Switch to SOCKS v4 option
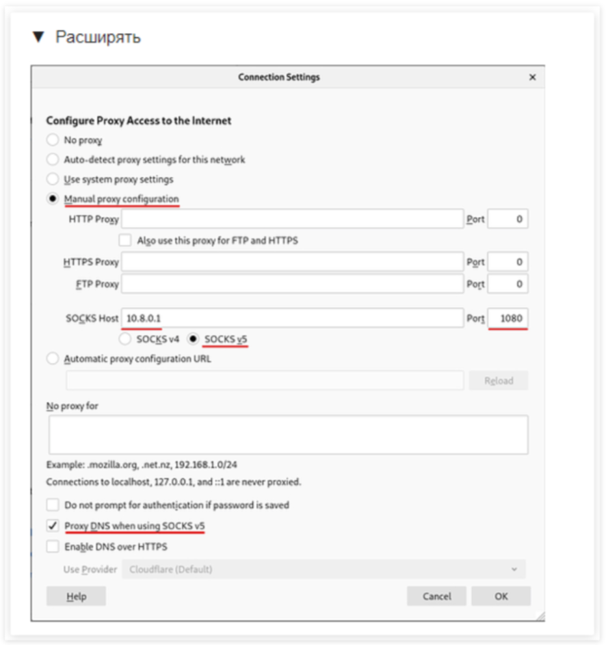 (125, 339)
